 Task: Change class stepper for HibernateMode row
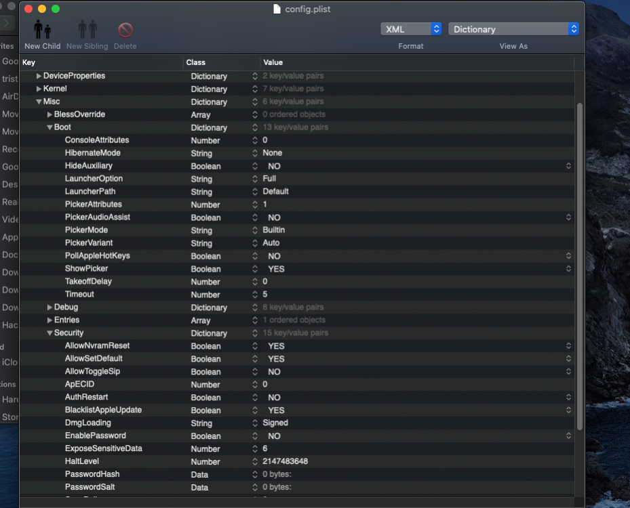[x=255, y=153]
